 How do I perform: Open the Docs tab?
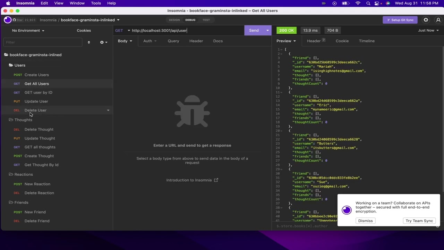coord(218,41)
